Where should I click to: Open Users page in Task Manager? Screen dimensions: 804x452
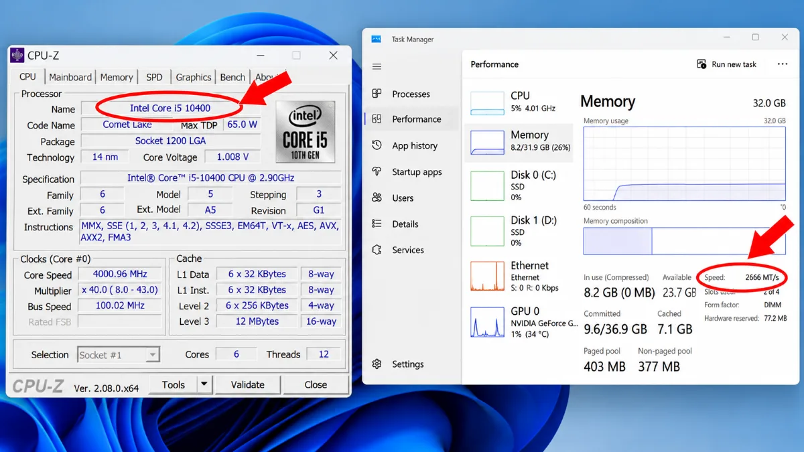pyautogui.click(x=411, y=198)
